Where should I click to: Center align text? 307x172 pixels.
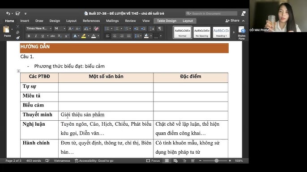point(115,36)
